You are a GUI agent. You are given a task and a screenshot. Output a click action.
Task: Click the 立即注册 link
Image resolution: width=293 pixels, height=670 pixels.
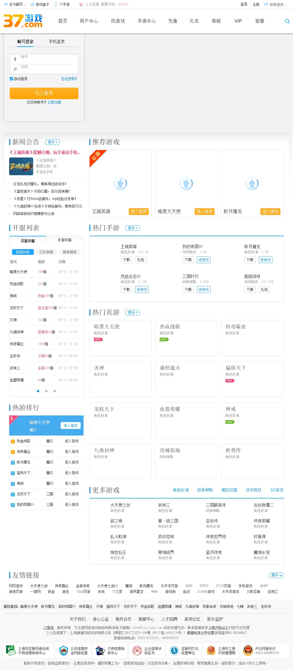tap(54, 102)
